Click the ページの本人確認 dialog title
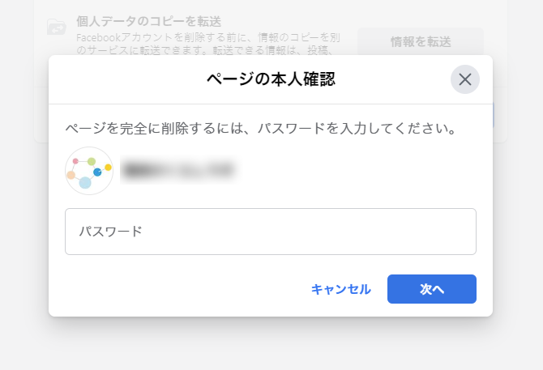 [x=271, y=79]
